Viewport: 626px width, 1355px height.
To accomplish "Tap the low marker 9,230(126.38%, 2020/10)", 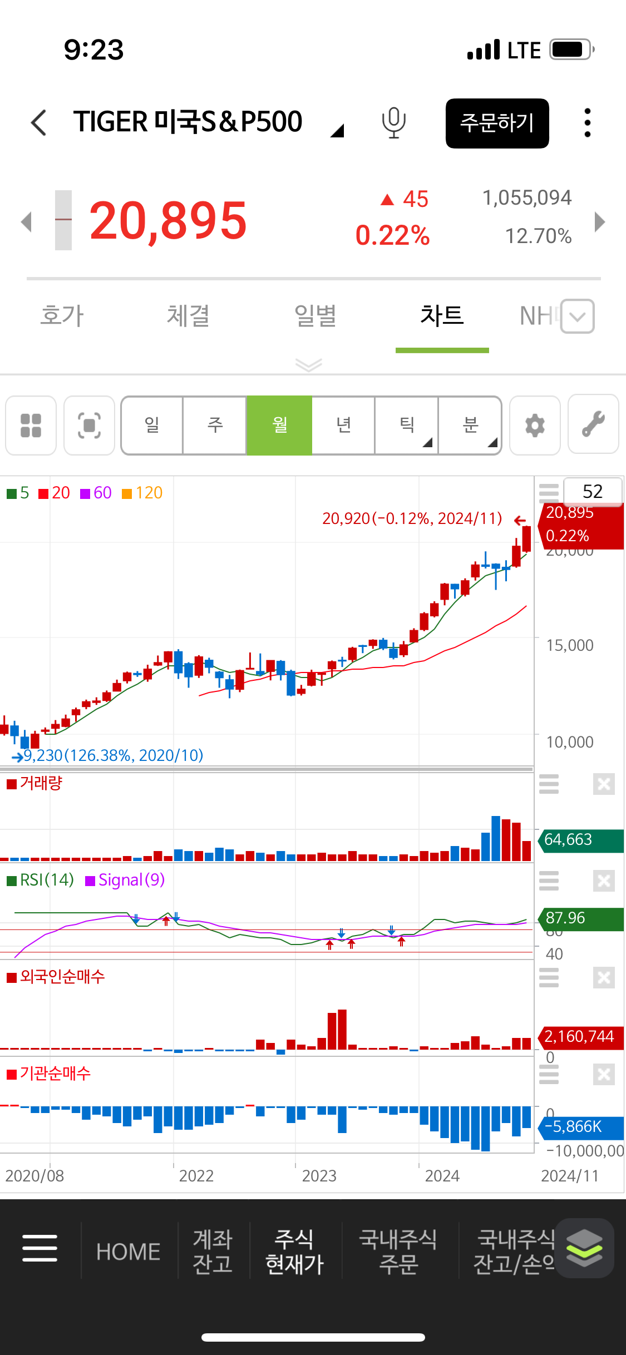I will click(114, 755).
